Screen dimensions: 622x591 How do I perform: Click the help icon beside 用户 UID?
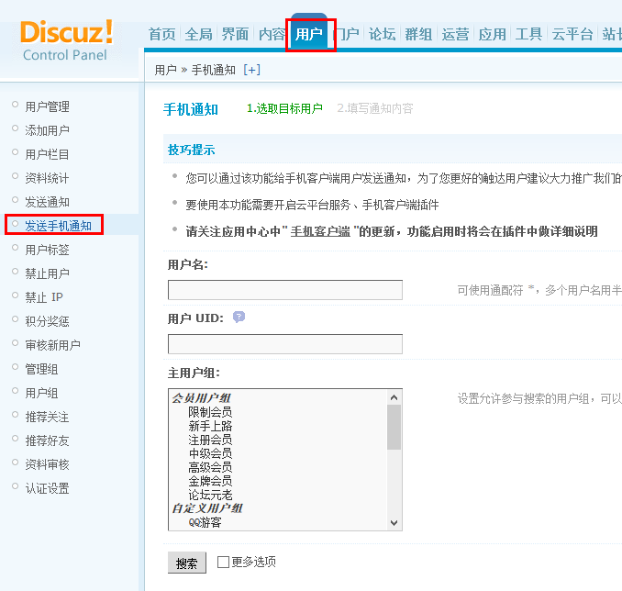(239, 318)
